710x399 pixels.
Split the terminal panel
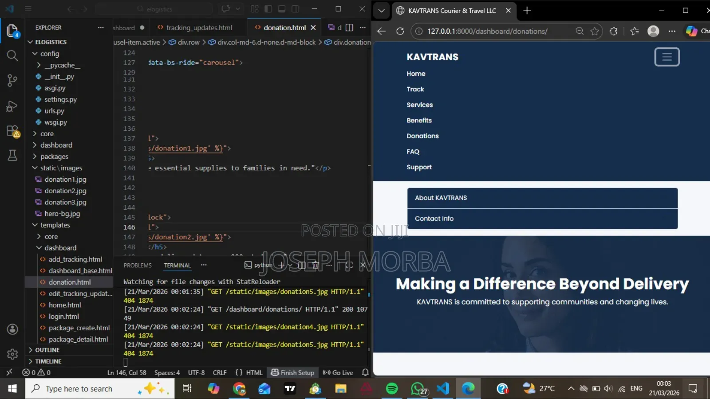pyautogui.click(x=302, y=265)
